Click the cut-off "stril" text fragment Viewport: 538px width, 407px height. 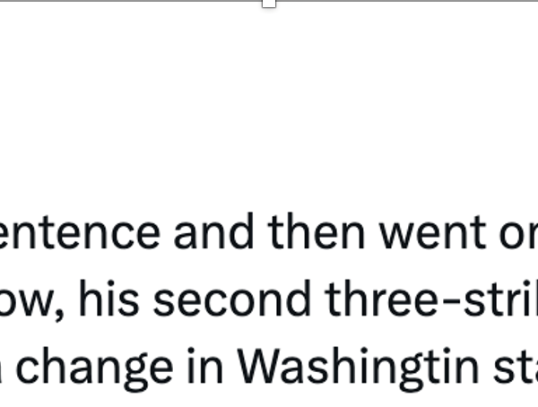tap(500, 299)
